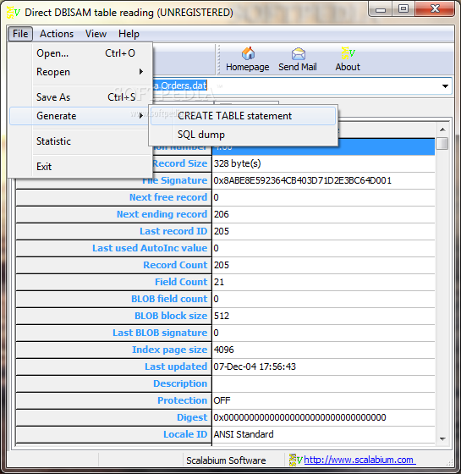Open the Homepage toolbar icon
Viewport: 461px width, 474px height.
tap(247, 59)
